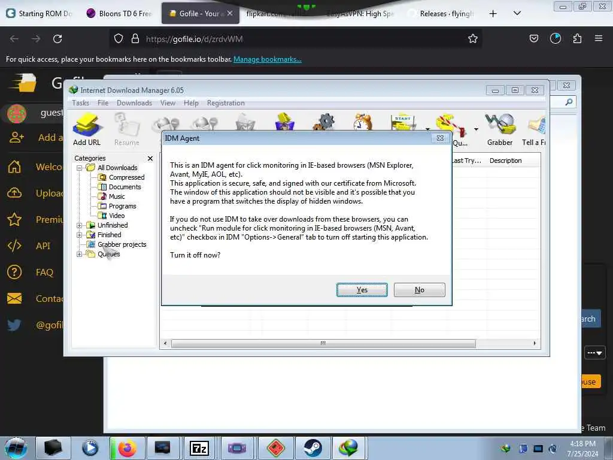Open a new browser tab
The width and height of the screenshot is (613, 460).
coord(493,14)
